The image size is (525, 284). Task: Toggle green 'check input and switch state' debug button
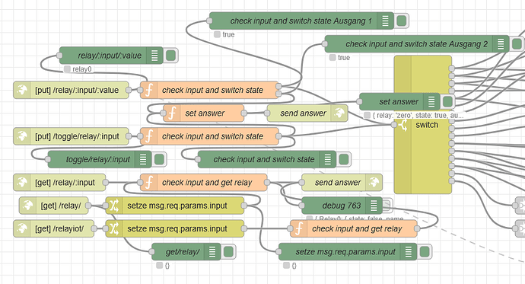344,159
